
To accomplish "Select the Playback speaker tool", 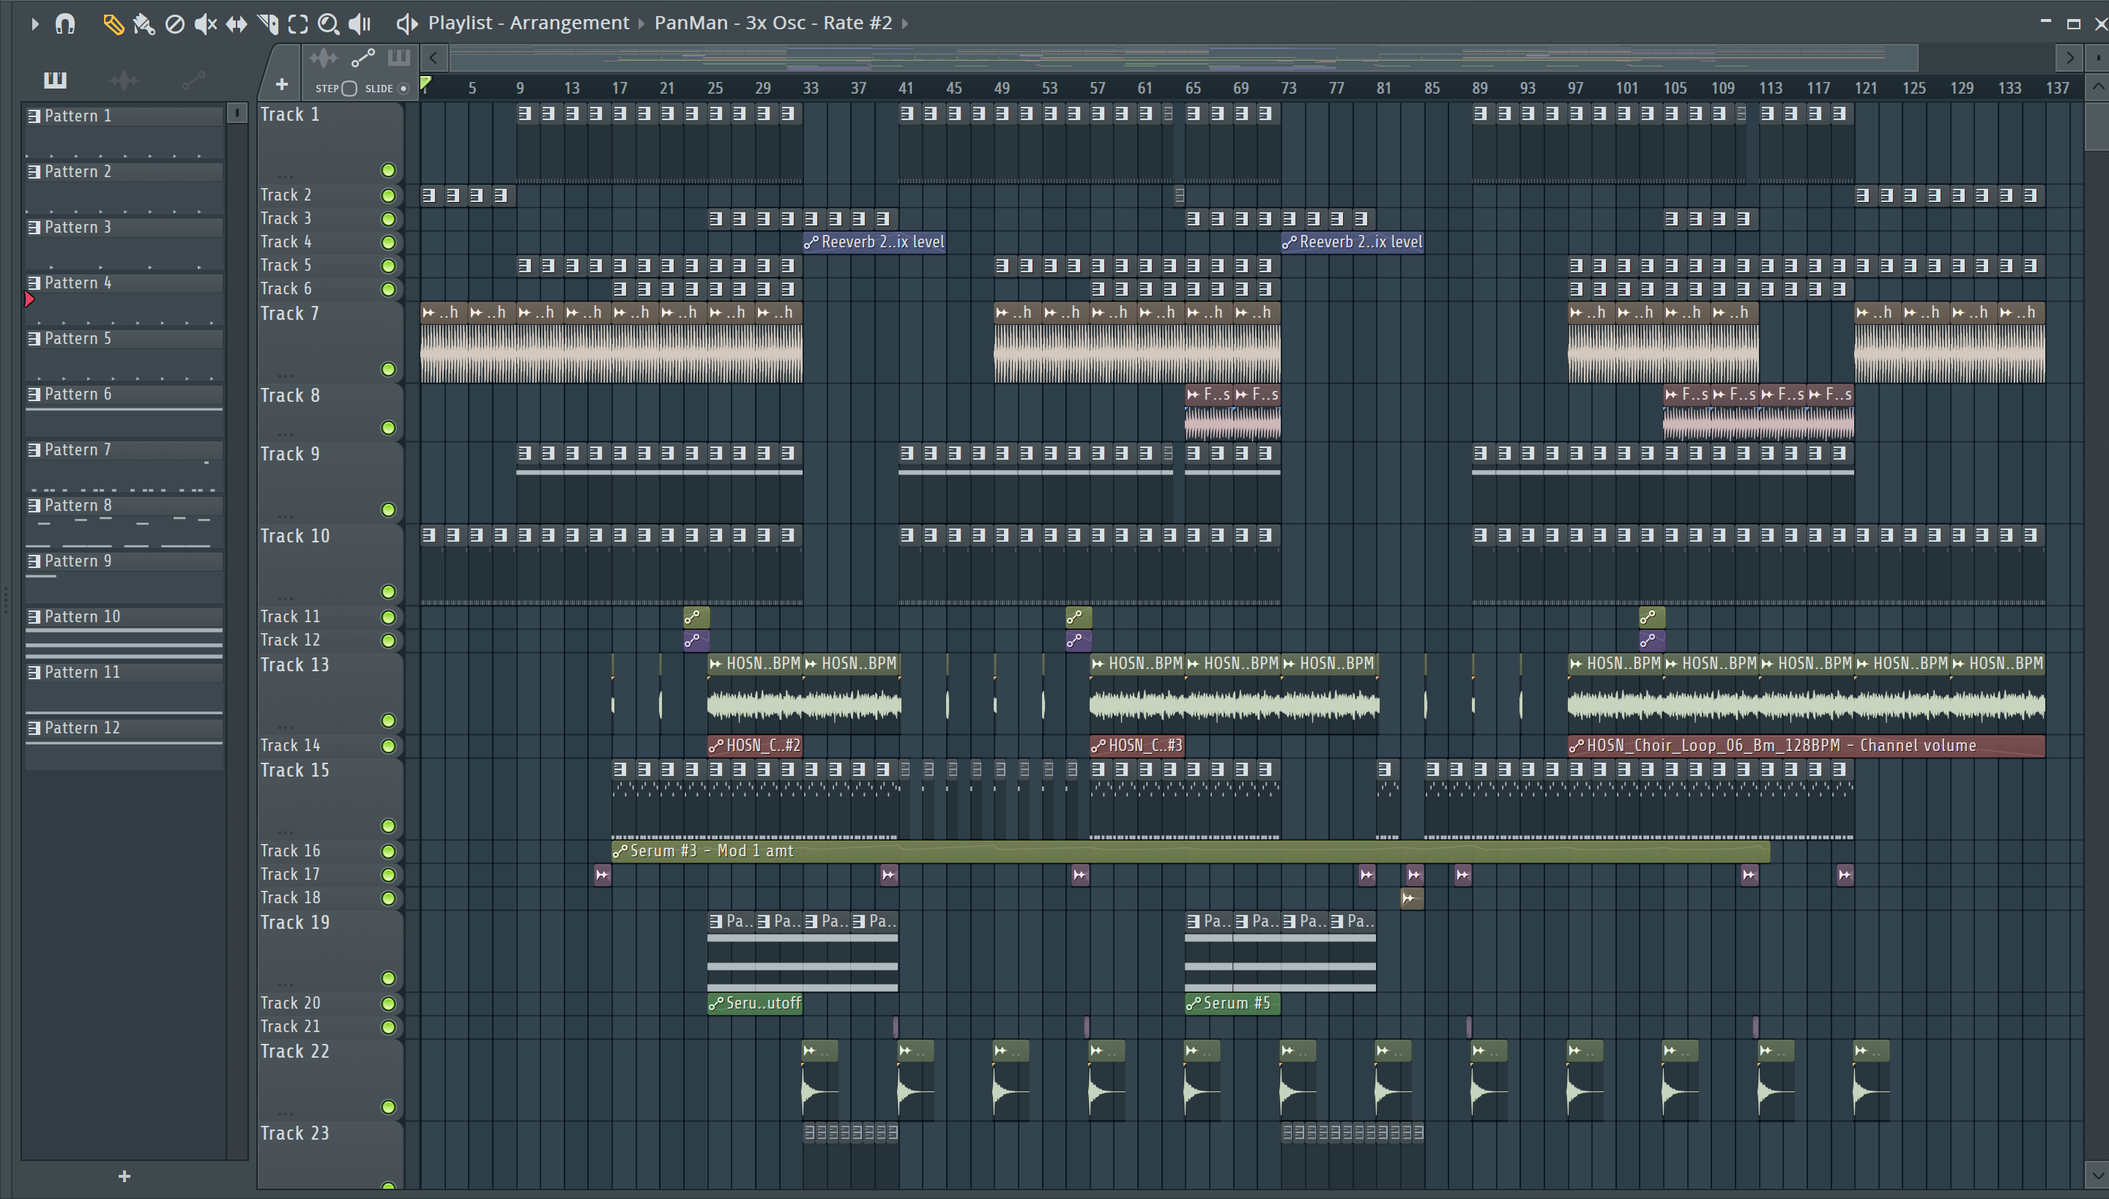I will coord(360,24).
